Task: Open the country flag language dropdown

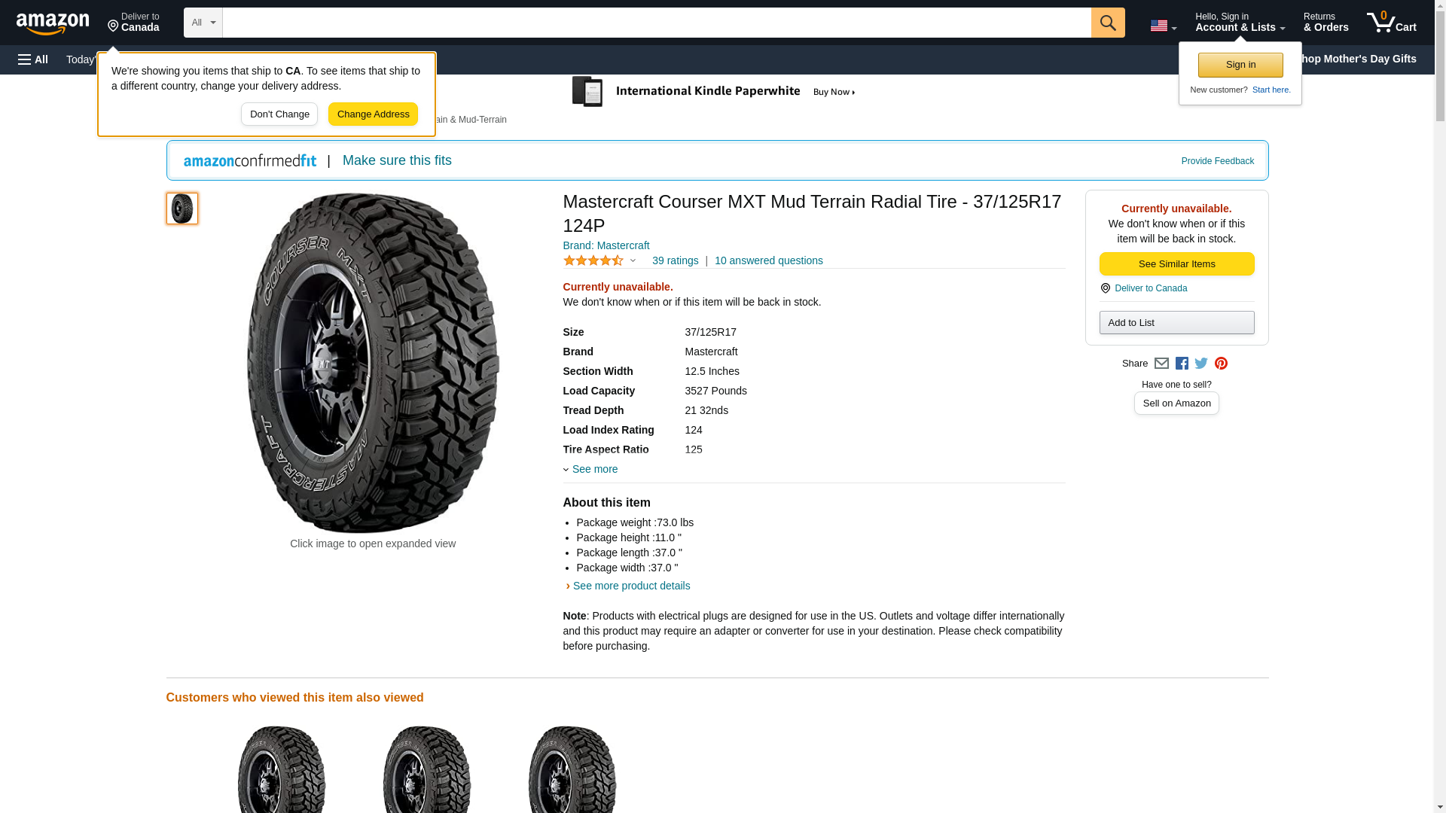Action: (1163, 26)
